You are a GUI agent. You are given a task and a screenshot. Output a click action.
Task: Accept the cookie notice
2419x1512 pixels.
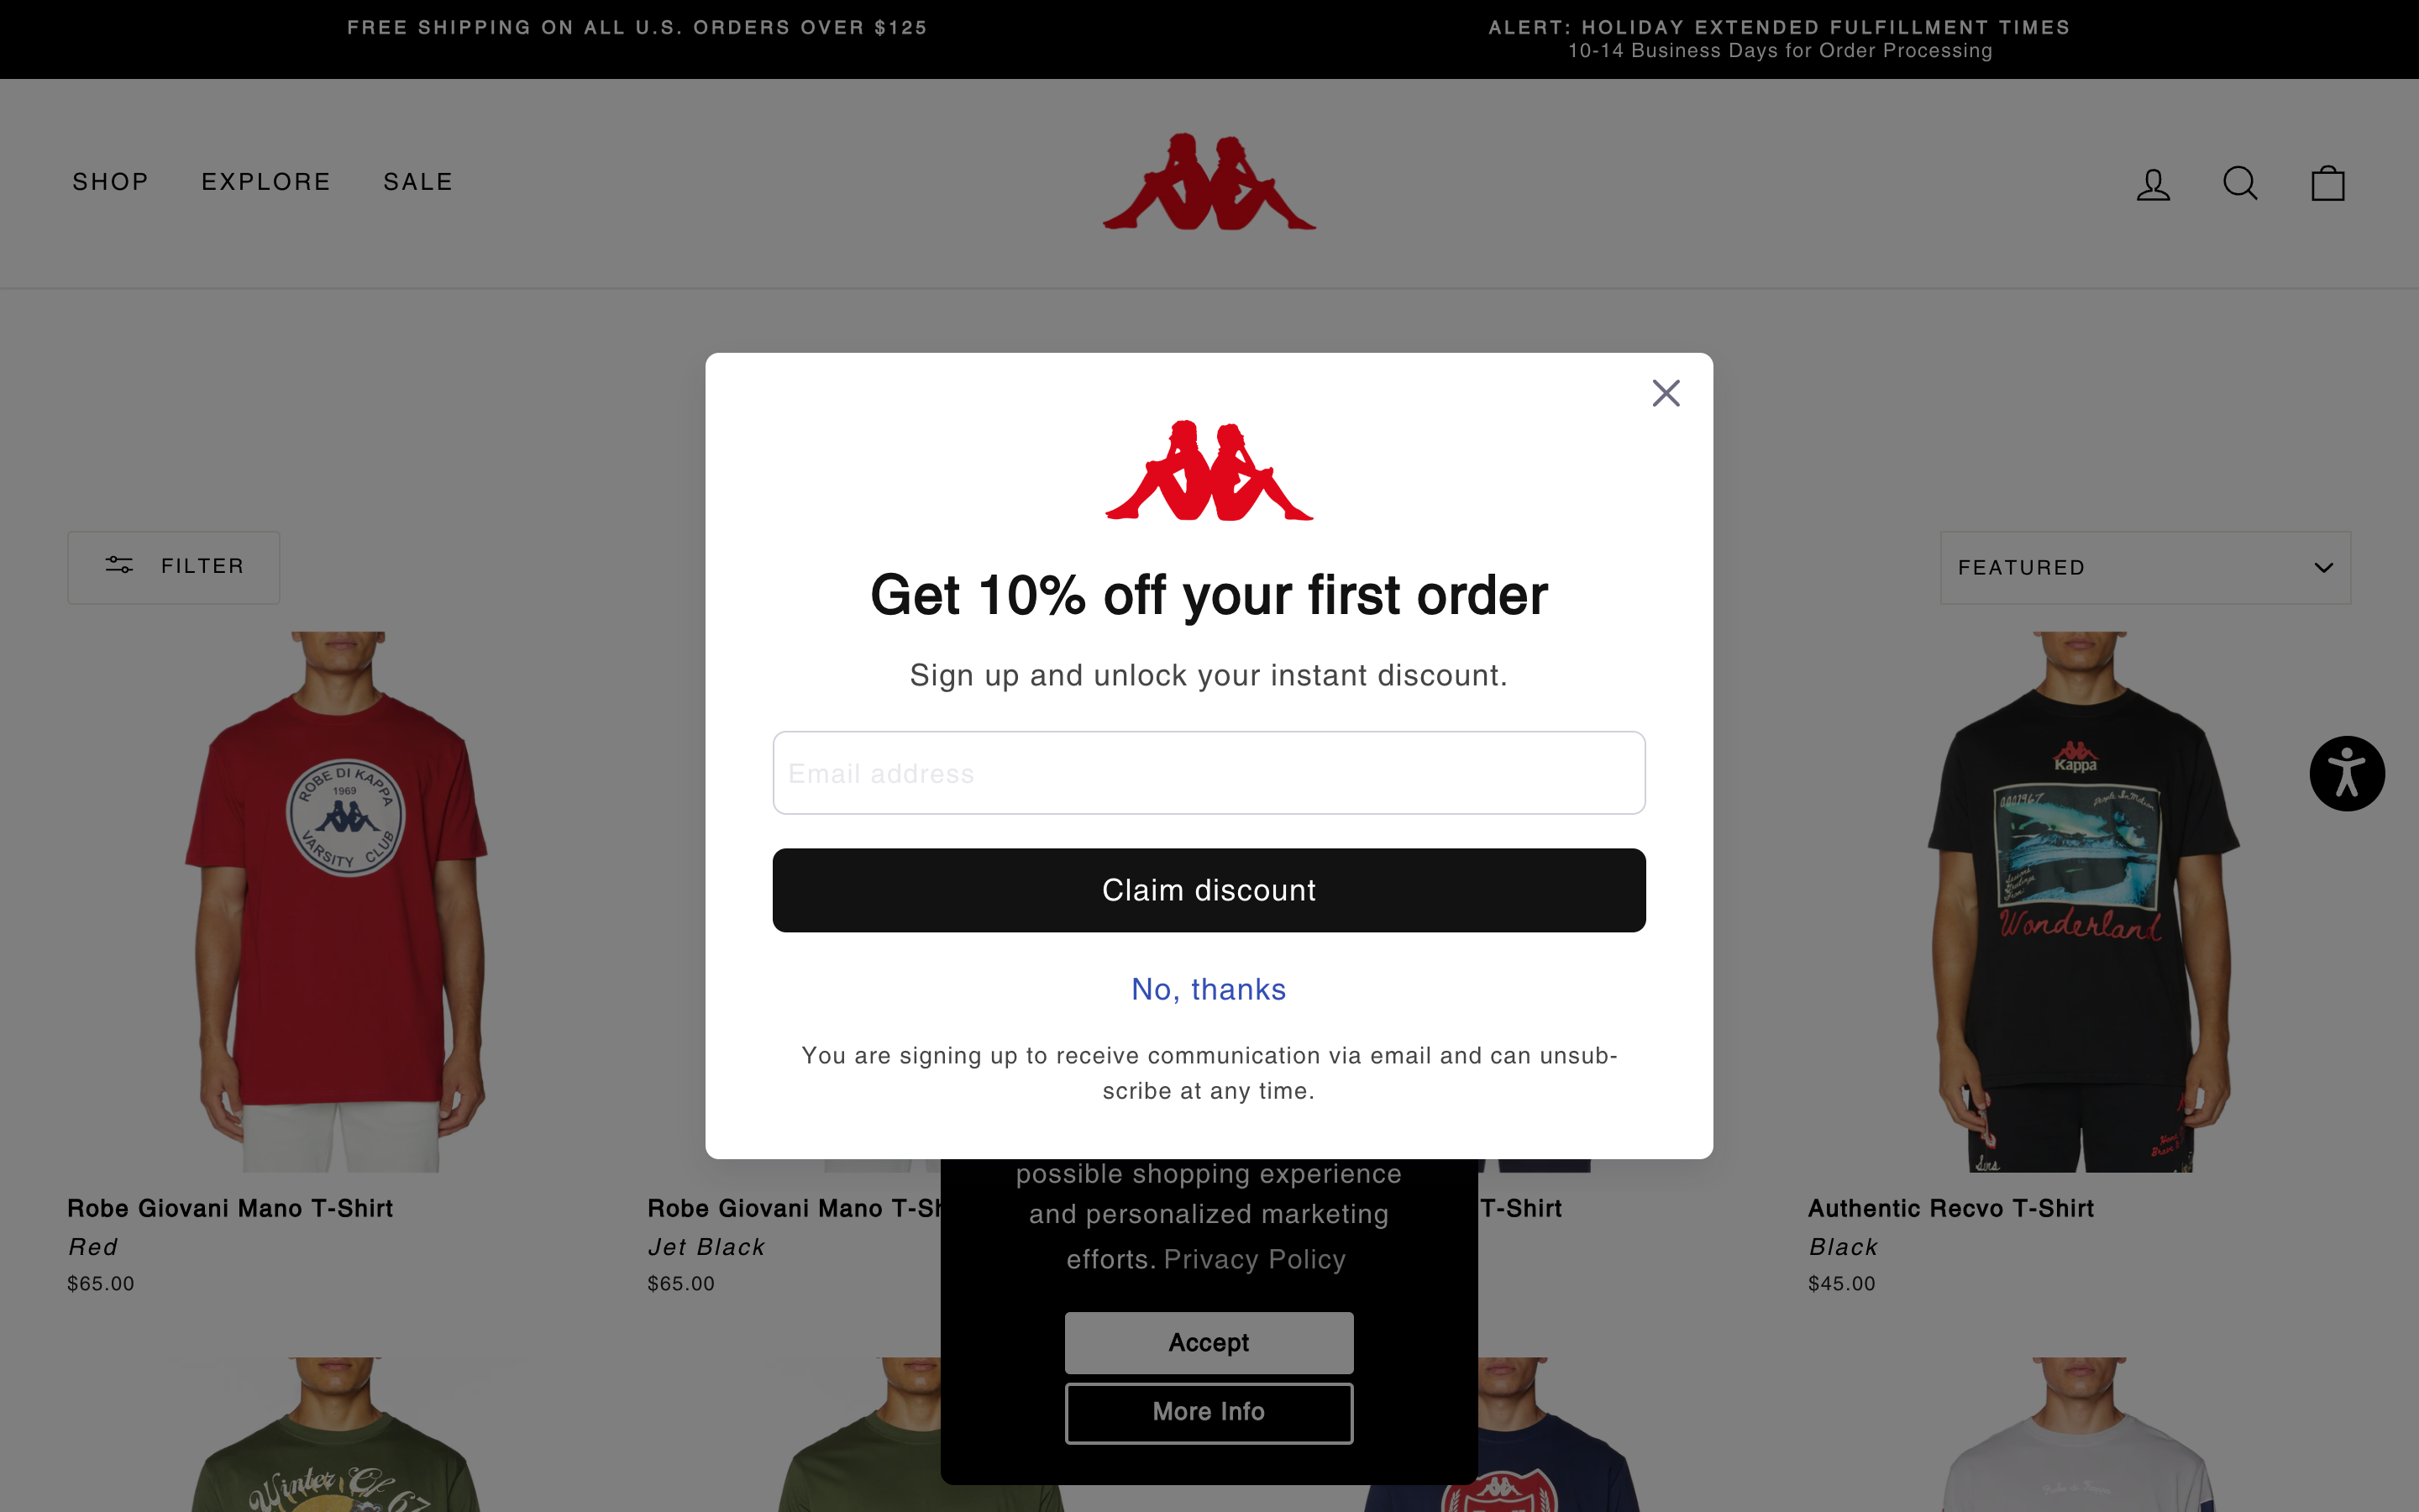pyautogui.click(x=1209, y=1342)
